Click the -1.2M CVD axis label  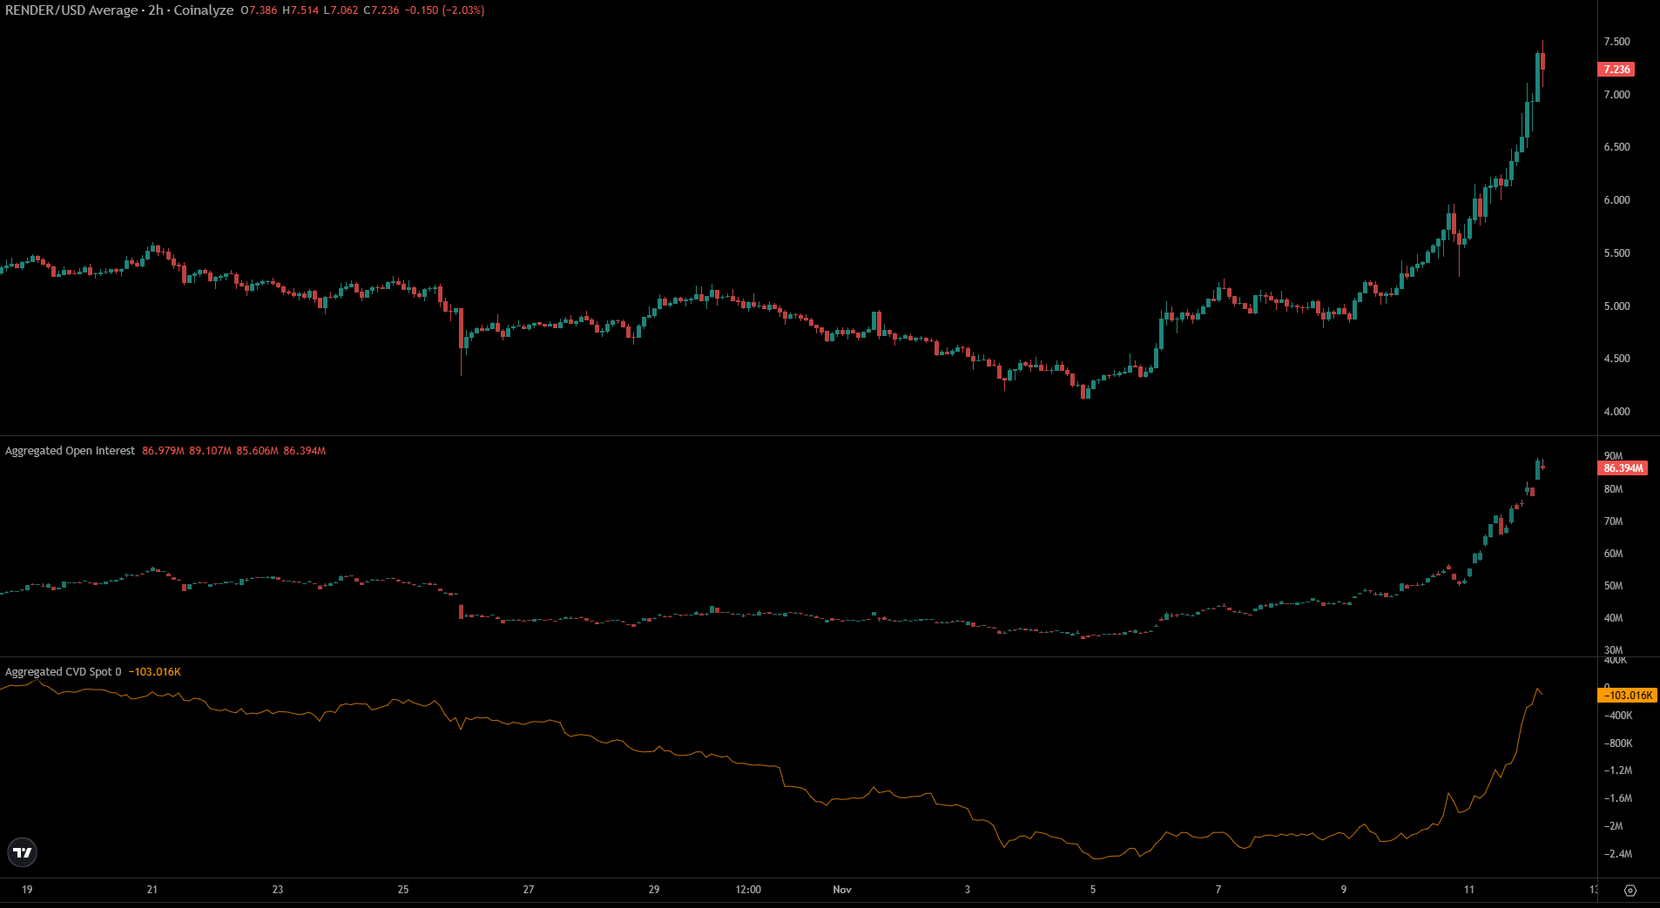click(x=1618, y=770)
